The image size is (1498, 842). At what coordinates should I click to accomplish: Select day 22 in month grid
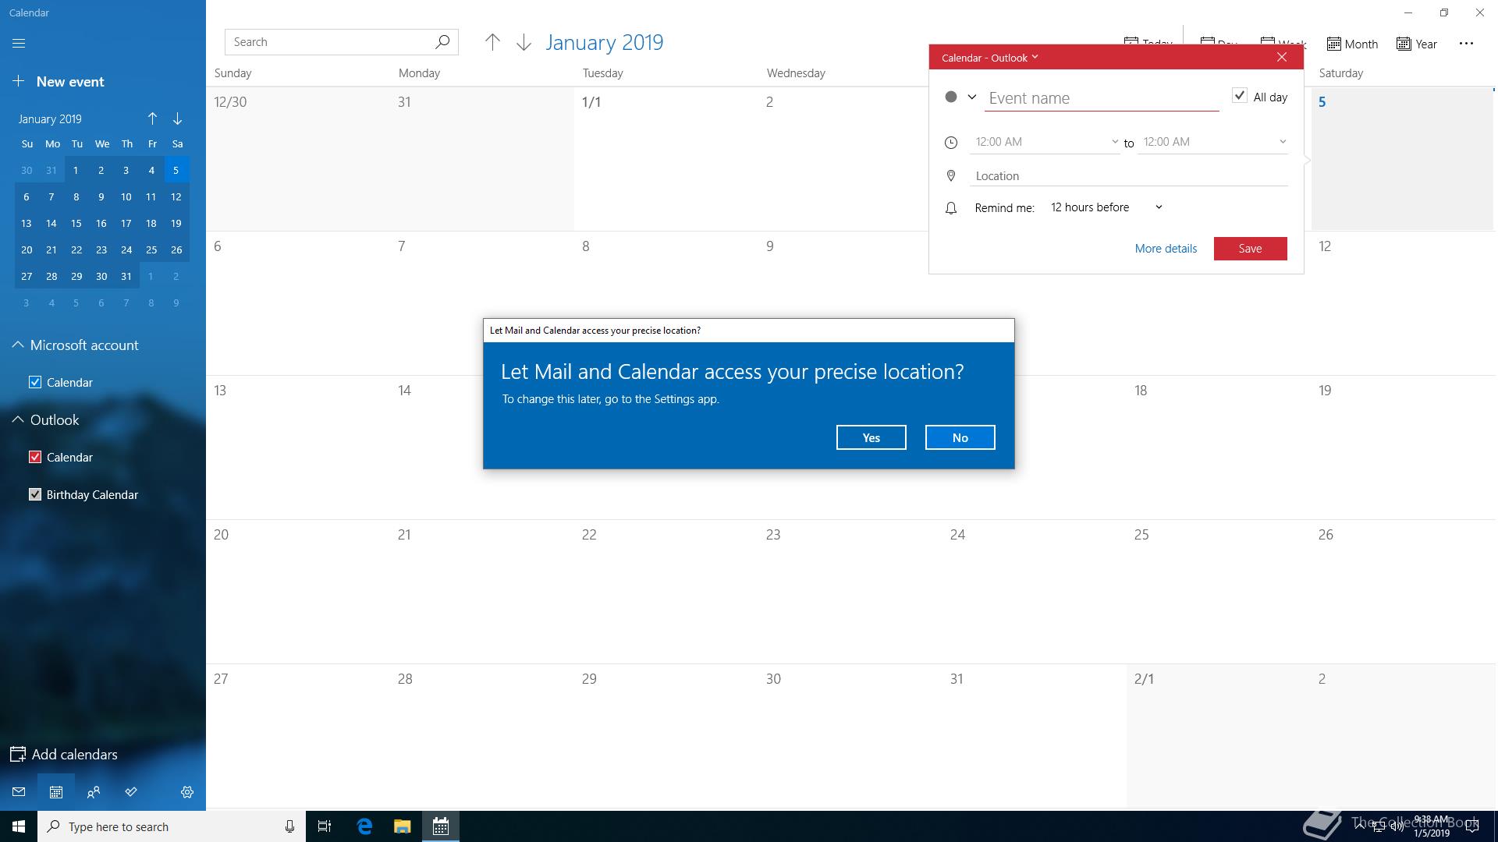point(666,592)
